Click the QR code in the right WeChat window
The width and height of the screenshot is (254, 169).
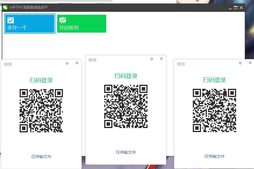tap(214, 110)
